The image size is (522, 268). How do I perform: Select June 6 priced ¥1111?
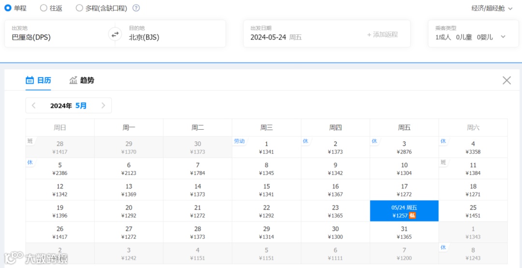tap(335, 254)
